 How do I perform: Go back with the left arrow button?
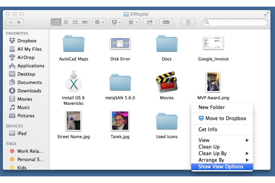pyautogui.click(x=10, y=22)
